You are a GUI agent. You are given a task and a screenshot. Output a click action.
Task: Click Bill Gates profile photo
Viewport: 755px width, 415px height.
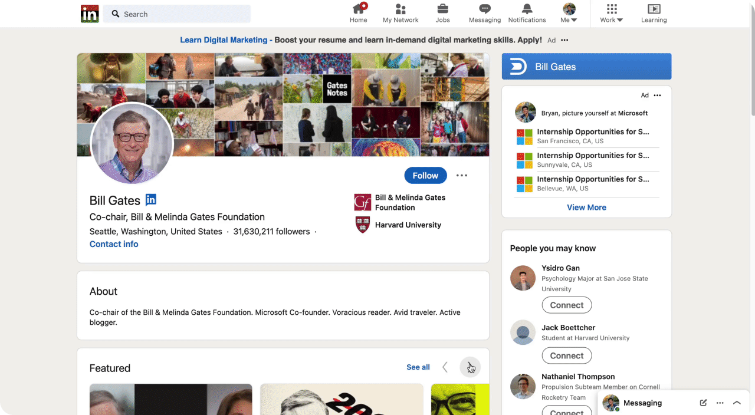[x=132, y=143]
